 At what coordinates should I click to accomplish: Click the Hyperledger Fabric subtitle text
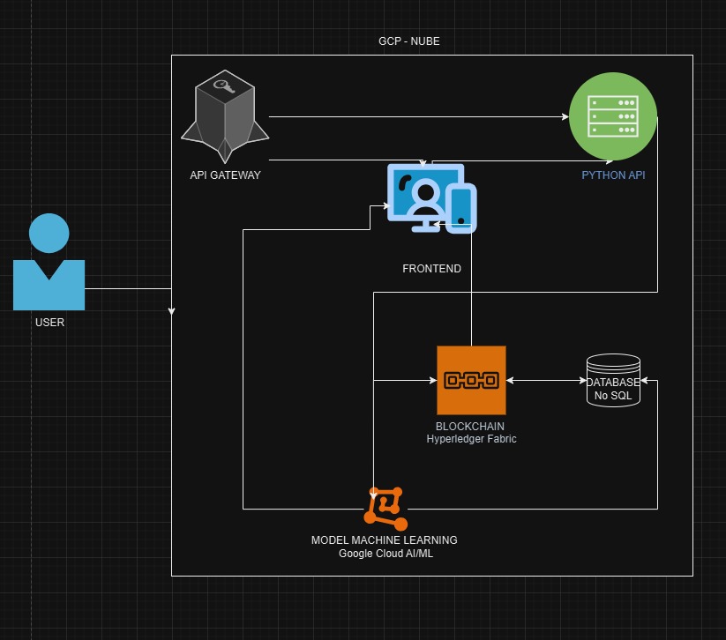click(471, 439)
